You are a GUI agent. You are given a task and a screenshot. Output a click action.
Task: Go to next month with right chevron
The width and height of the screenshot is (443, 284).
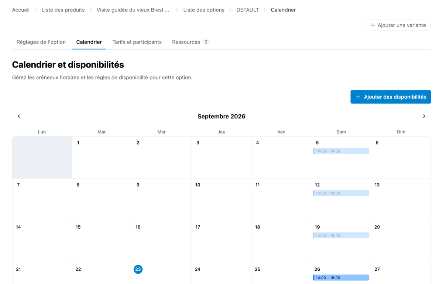tap(424, 116)
